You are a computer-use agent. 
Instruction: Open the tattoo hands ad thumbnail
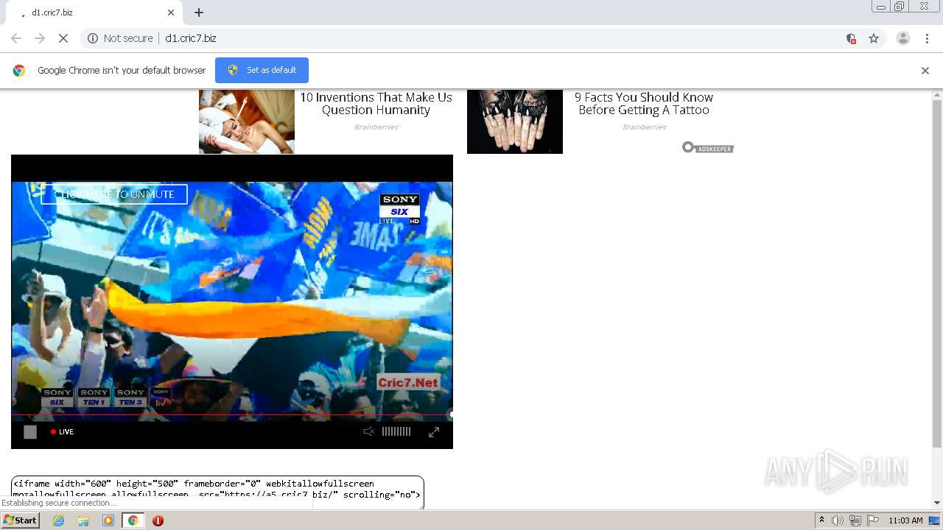(x=515, y=121)
